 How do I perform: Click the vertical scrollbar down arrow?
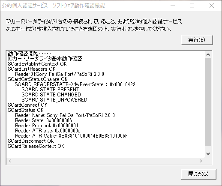click(x=208, y=154)
